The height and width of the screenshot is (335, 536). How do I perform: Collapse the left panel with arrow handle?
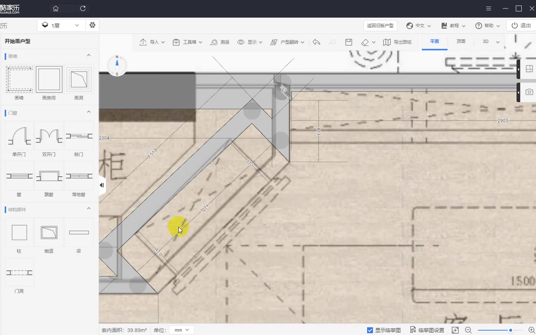click(102, 185)
